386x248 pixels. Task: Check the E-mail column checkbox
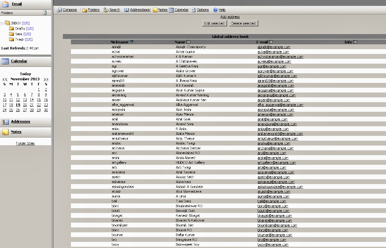tap(270, 42)
